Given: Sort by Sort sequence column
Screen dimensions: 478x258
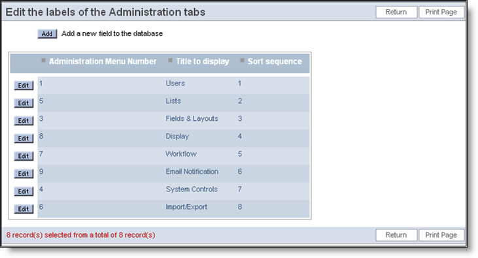Looking at the screenshot, I should 275,61.
